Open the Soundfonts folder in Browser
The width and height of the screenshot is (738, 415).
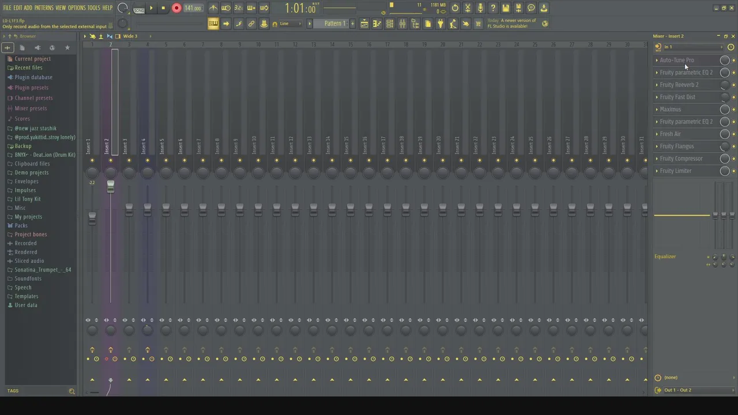click(28, 278)
